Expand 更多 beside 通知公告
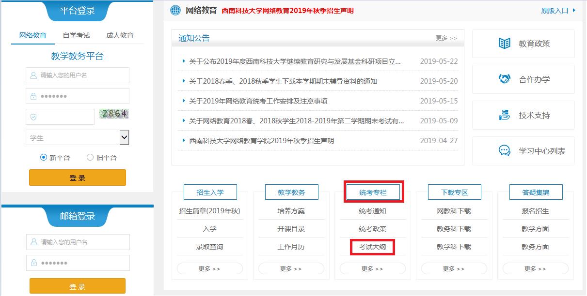This screenshot has height=296, width=587. pyautogui.click(x=445, y=38)
